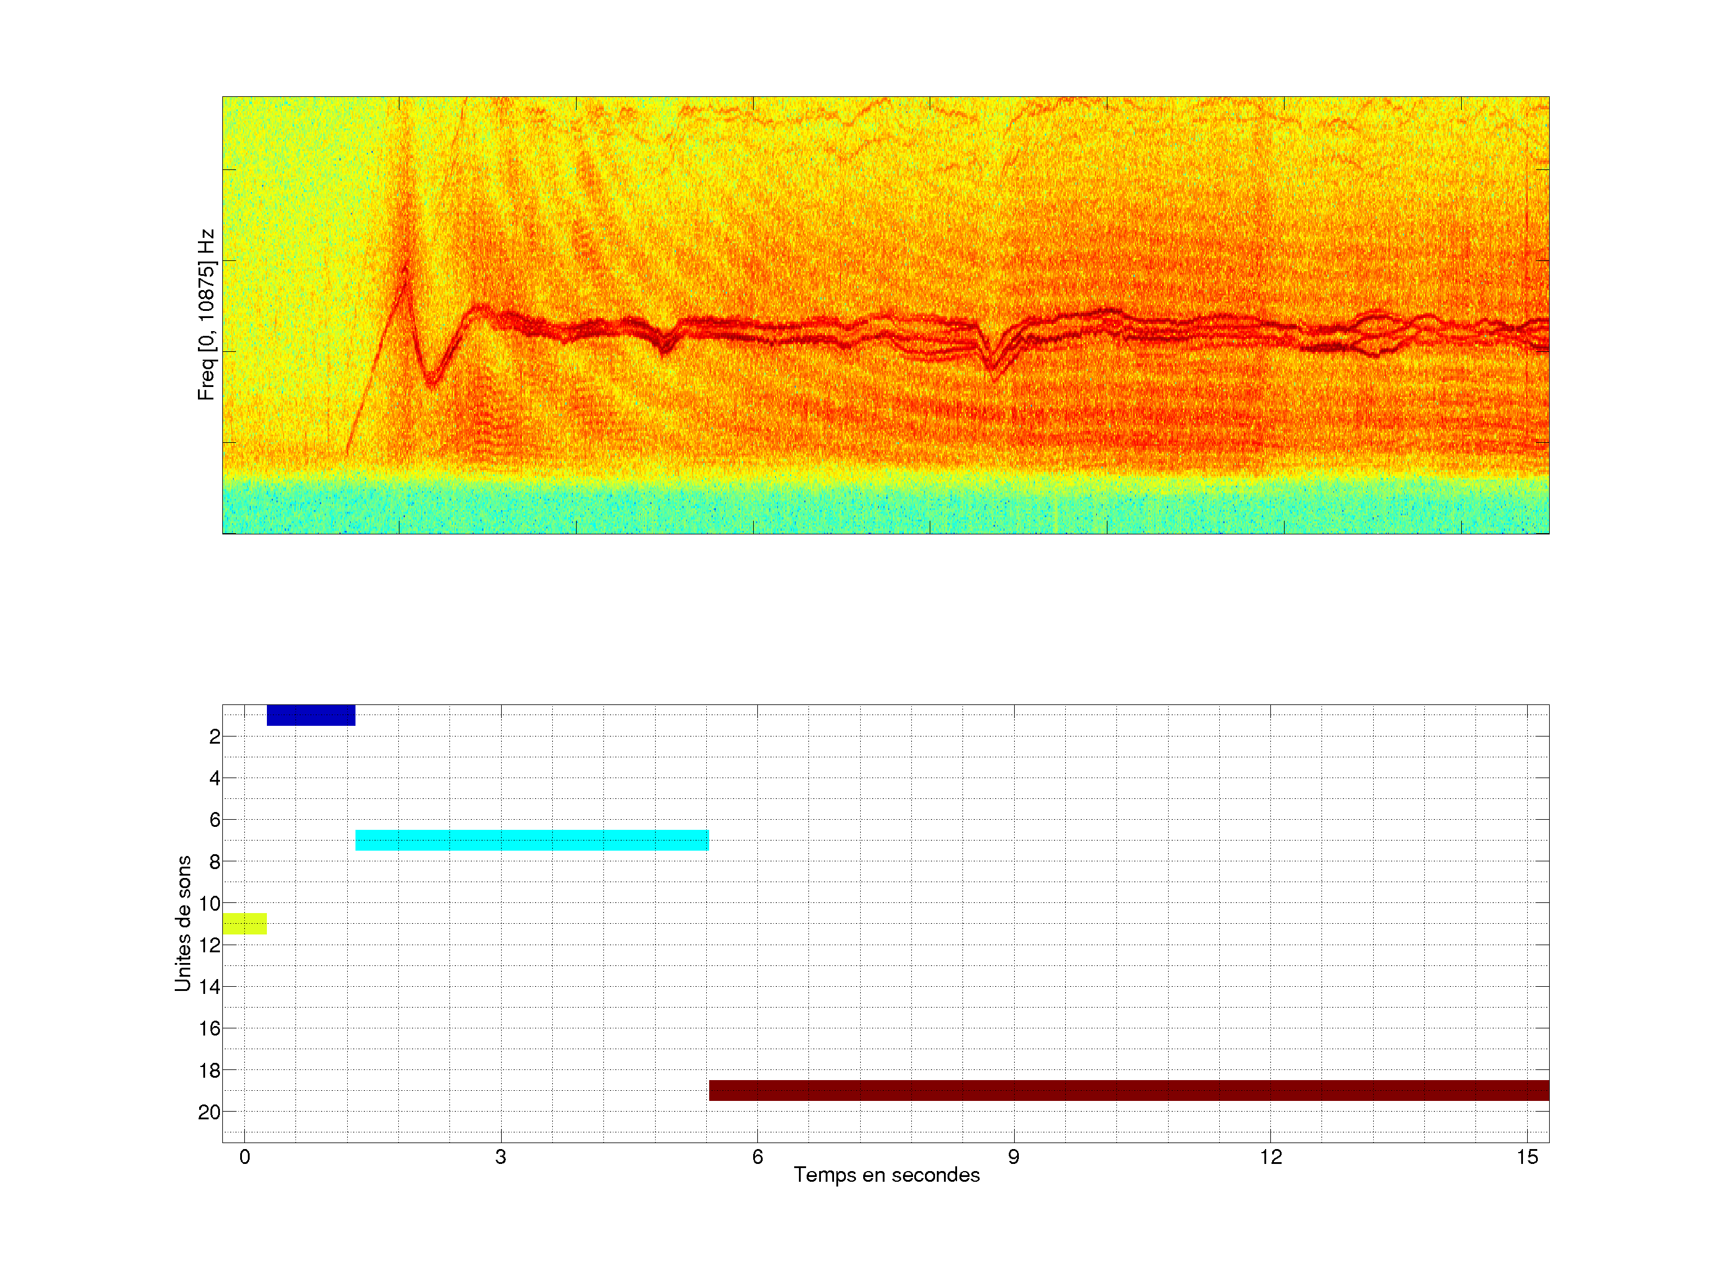Click the blue-green low-frequency band of spectrogram
This screenshot has width=1712, height=1284.
pyautogui.click(x=885, y=507)
